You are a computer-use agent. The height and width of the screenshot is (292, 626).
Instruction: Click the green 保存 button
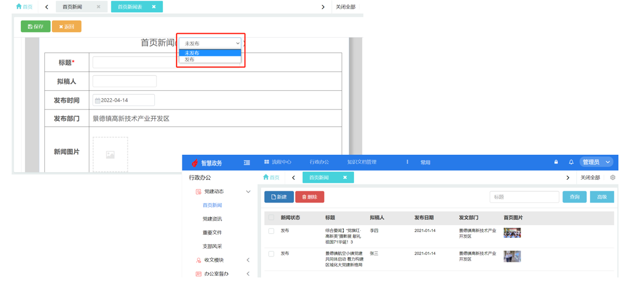tap(36, 27)
